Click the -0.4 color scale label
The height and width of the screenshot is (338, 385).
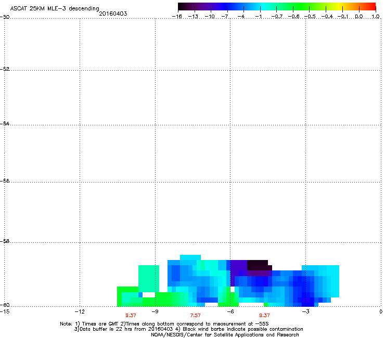pyautogui.click(x=327, y=17)
